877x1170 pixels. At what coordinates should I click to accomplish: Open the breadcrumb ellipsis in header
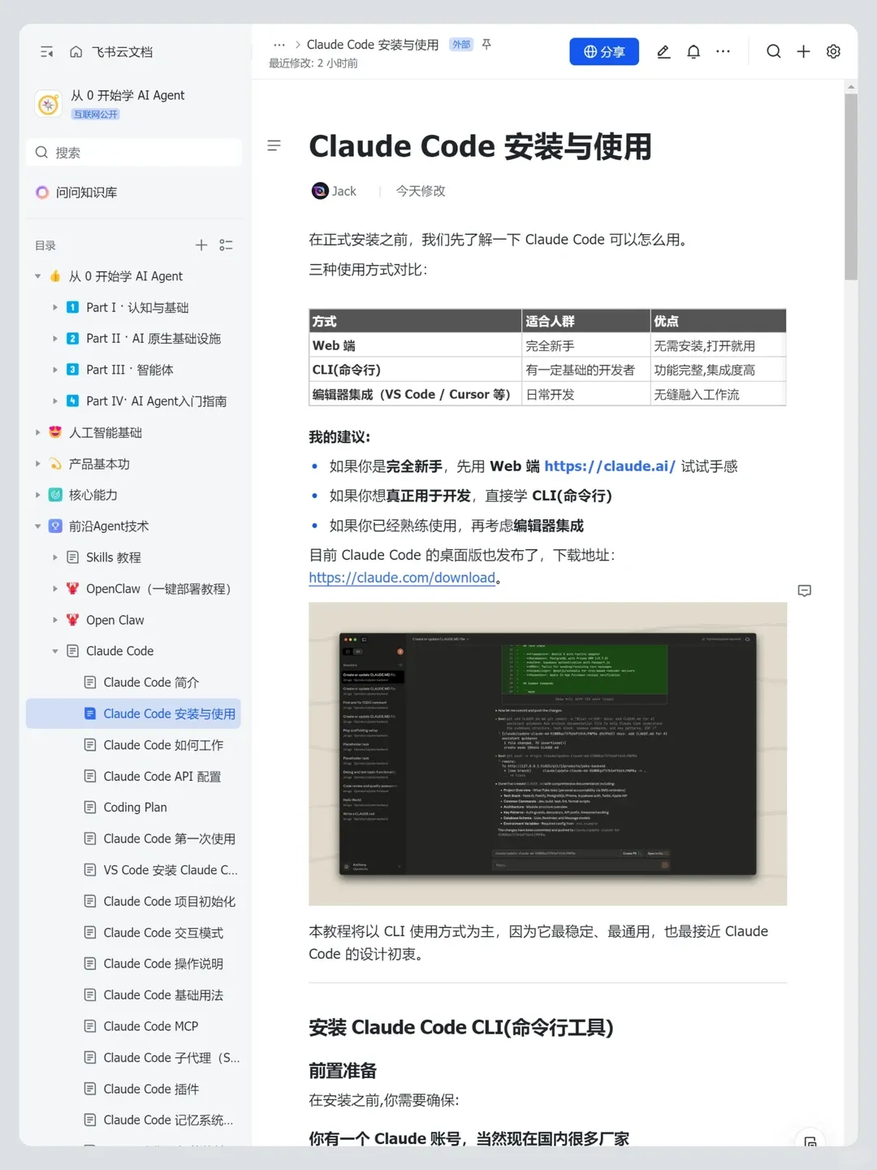click(x=279, y=45)
